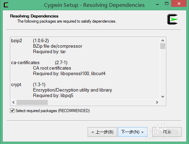Image resolution: width=189 pixels, height=144 pixels.
Task: Minimize the Cygwin Setup window
Action: coord(157,4)
